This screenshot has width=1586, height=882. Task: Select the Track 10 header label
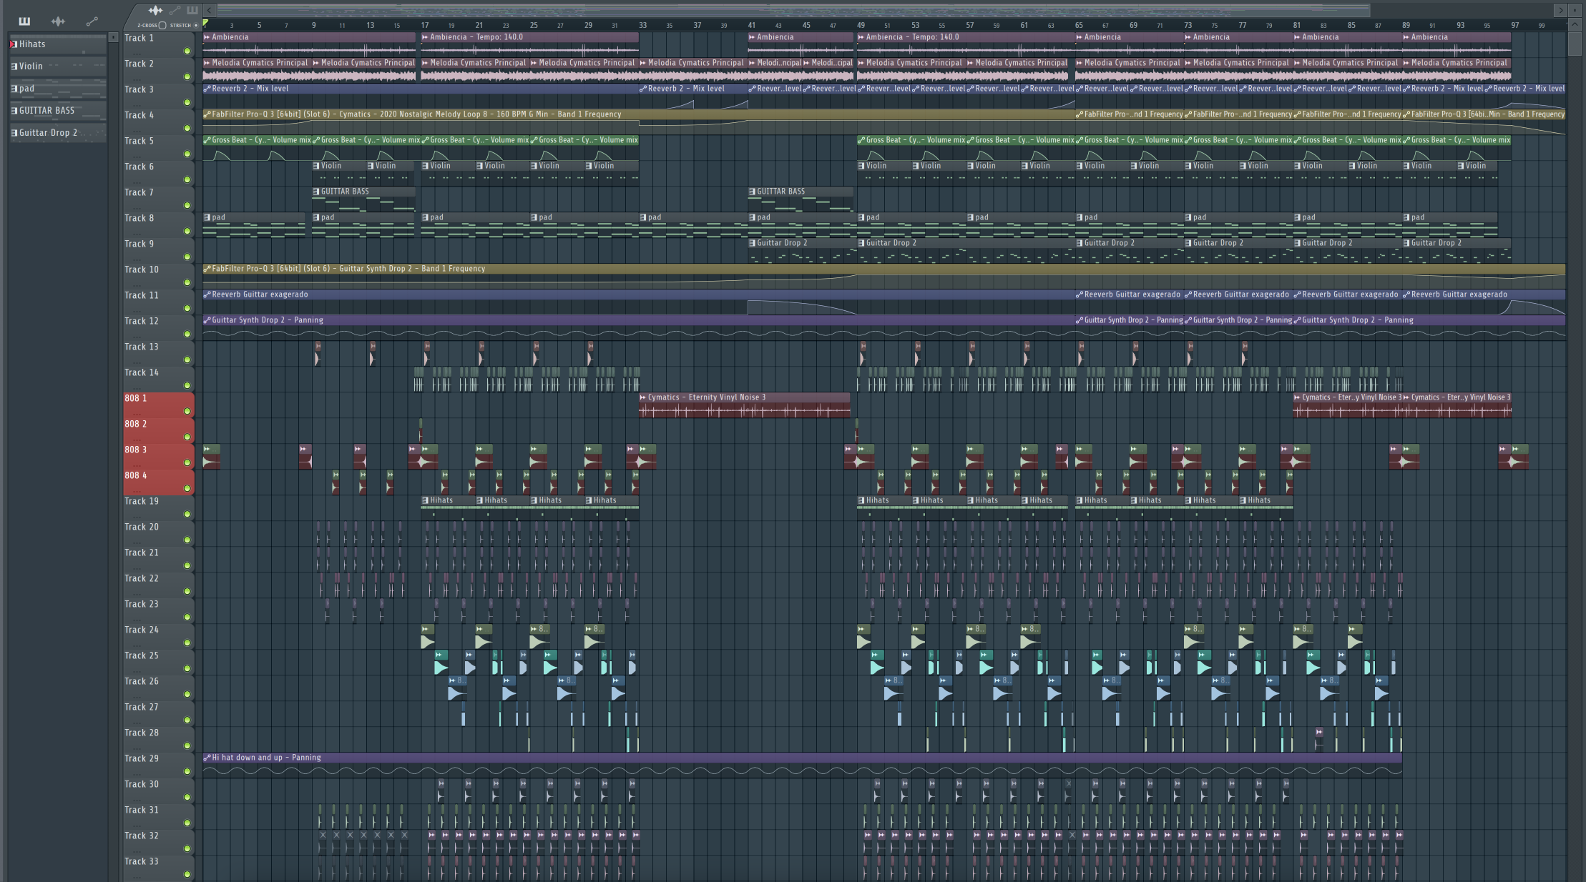(x=142, y=269)
